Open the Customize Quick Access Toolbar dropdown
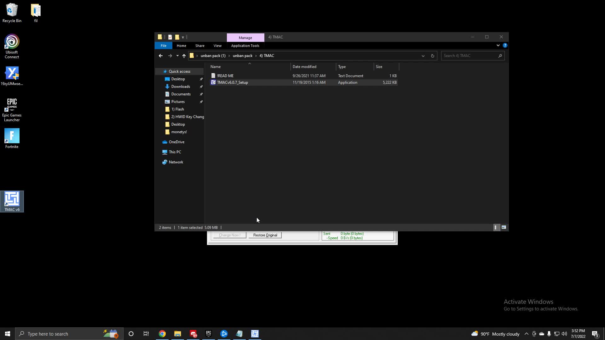Image resolution: width=605 pixels, height=340 pixels. (x=183, y=37)
